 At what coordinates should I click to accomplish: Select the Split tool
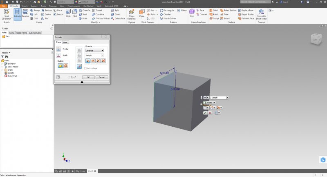coord(115,10)
